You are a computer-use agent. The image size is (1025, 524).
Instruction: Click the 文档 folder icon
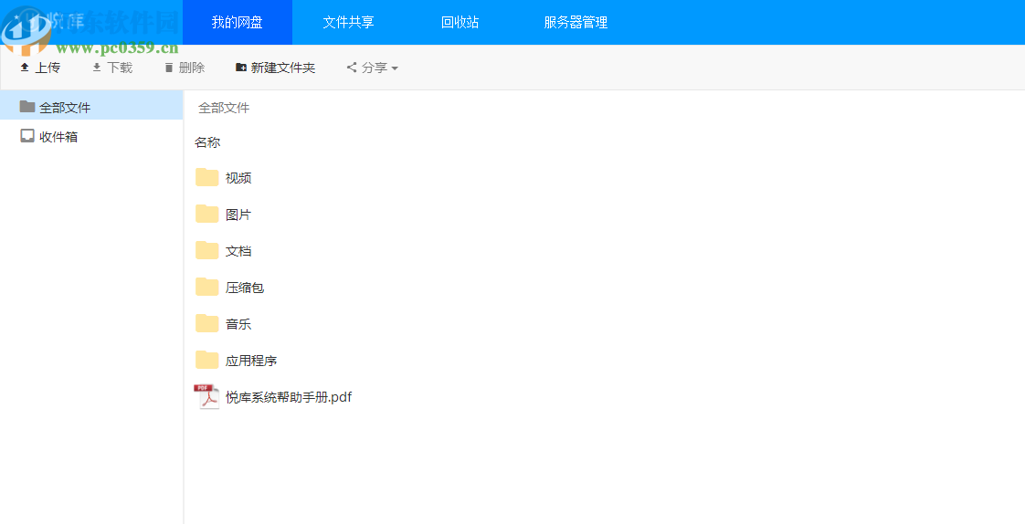(207, 250)
